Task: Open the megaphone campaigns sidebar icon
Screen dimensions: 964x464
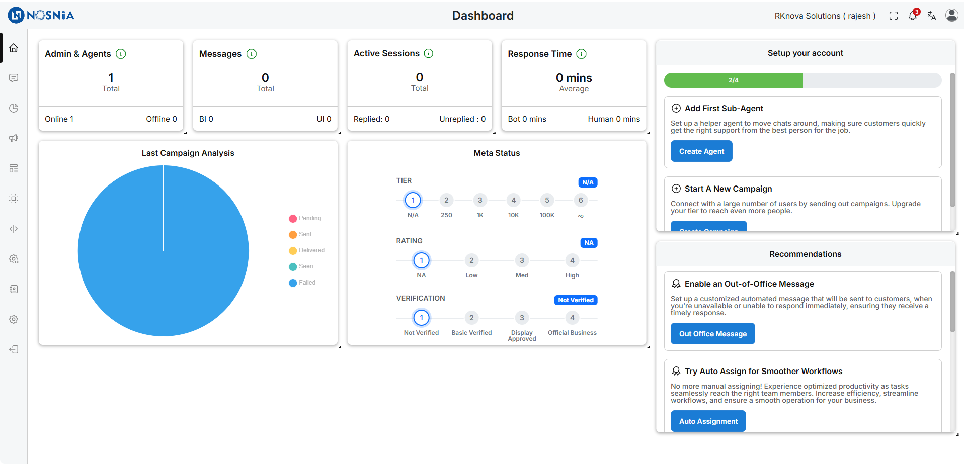Action: click(x=14, y=138)
